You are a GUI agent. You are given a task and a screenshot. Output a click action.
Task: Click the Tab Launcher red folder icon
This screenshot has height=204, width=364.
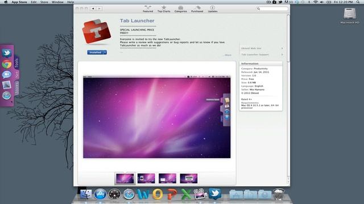click(96, 32)
